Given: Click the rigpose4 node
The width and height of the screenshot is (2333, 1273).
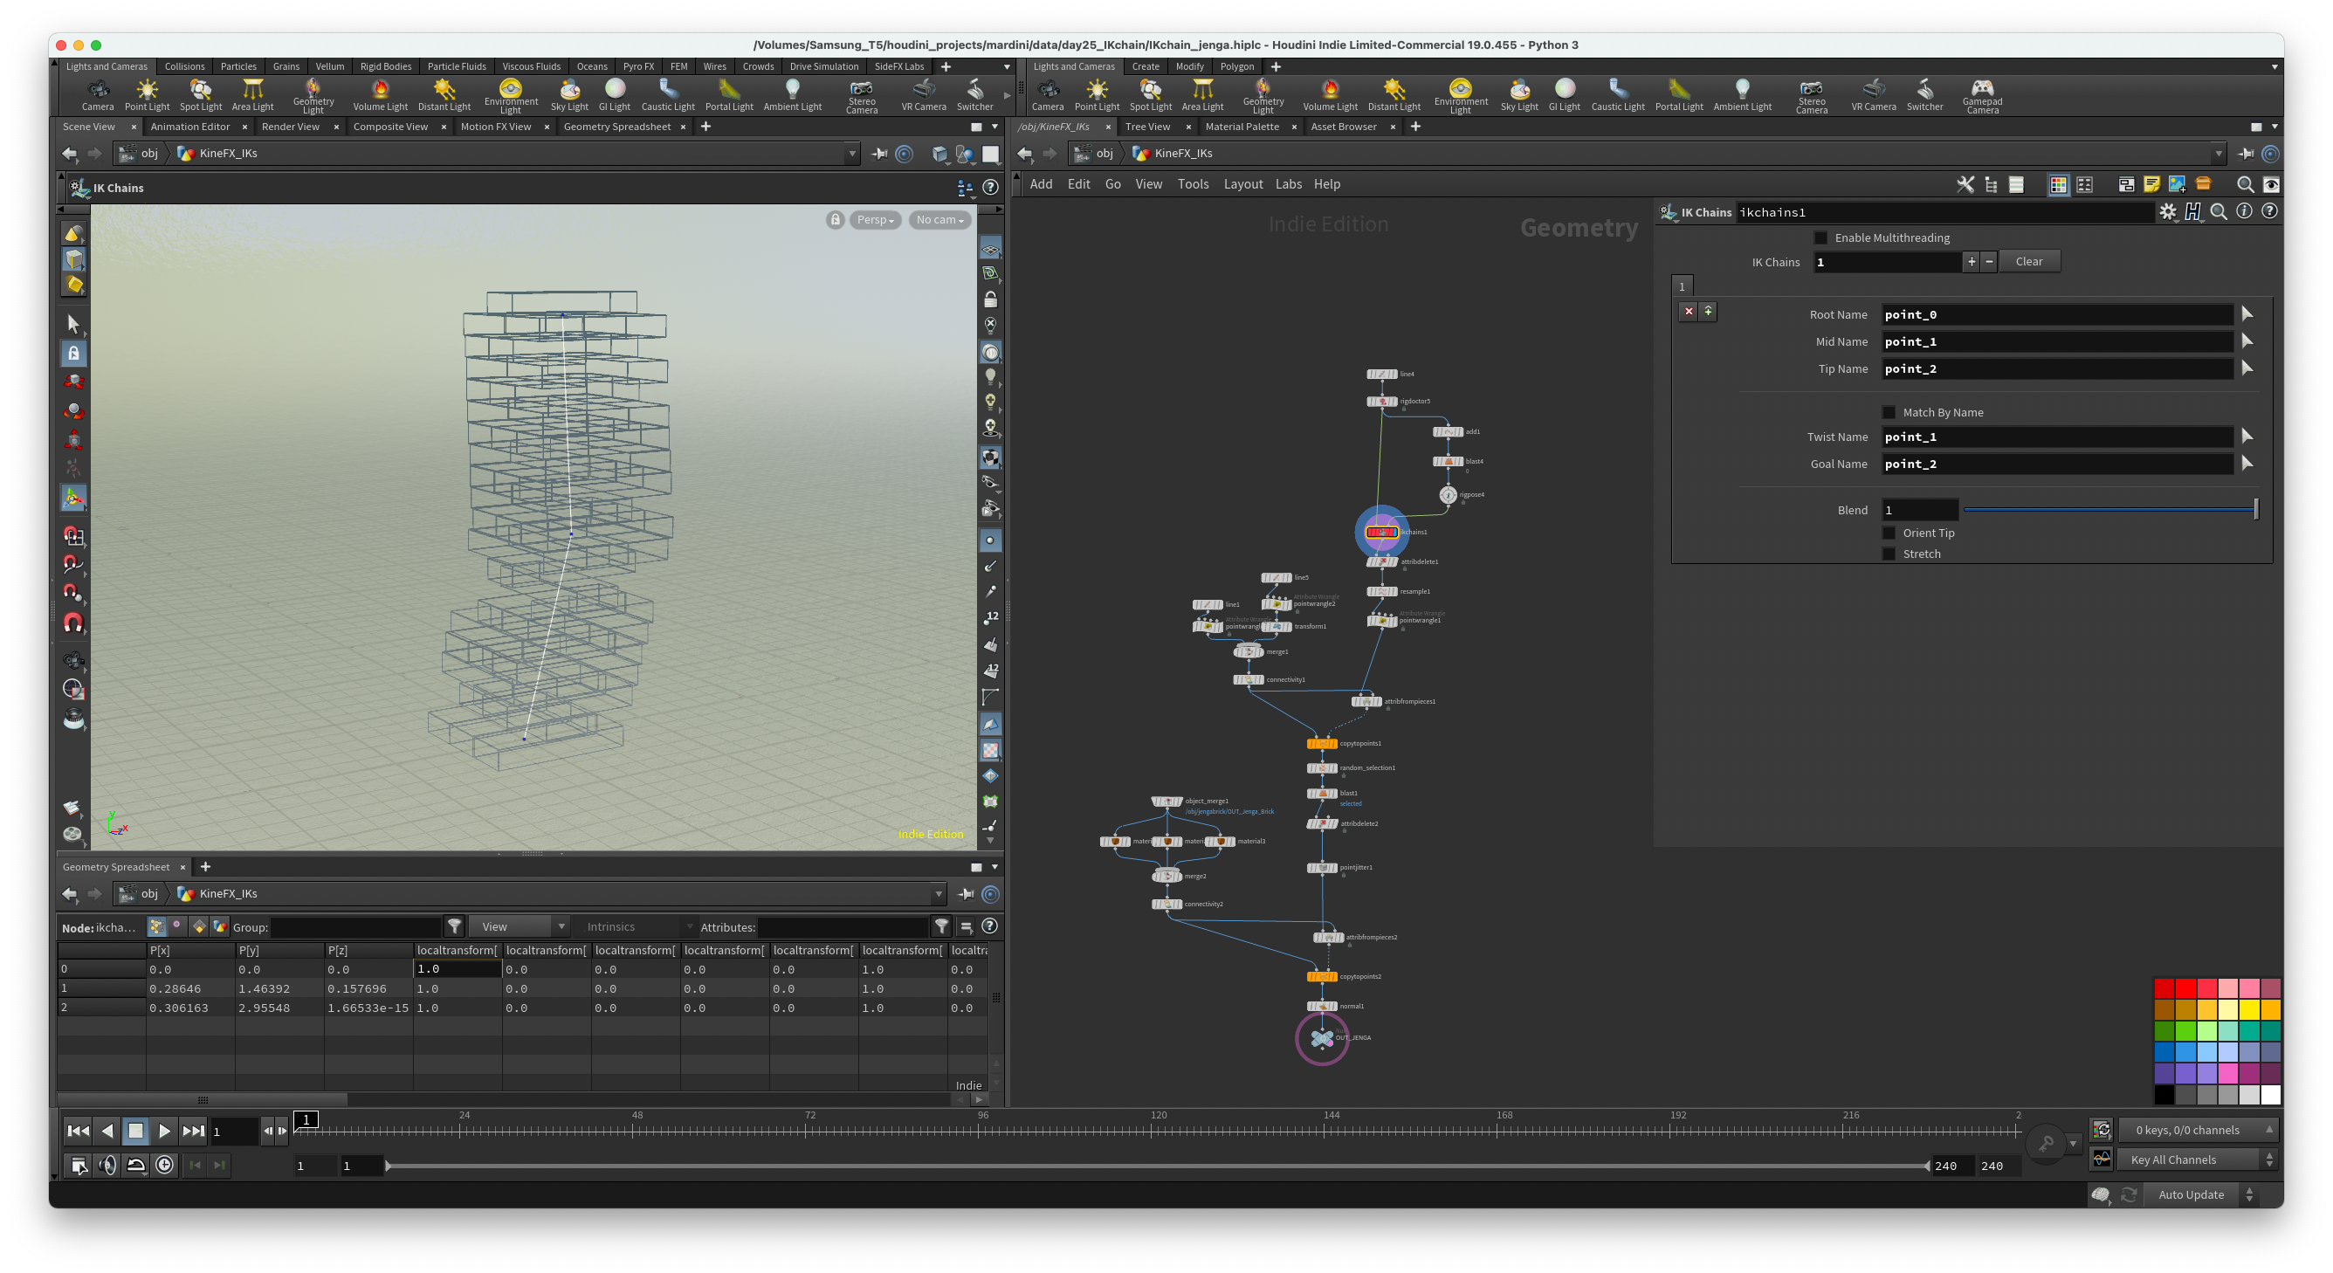Looking at the screenshot, I should click(1449, 495).
